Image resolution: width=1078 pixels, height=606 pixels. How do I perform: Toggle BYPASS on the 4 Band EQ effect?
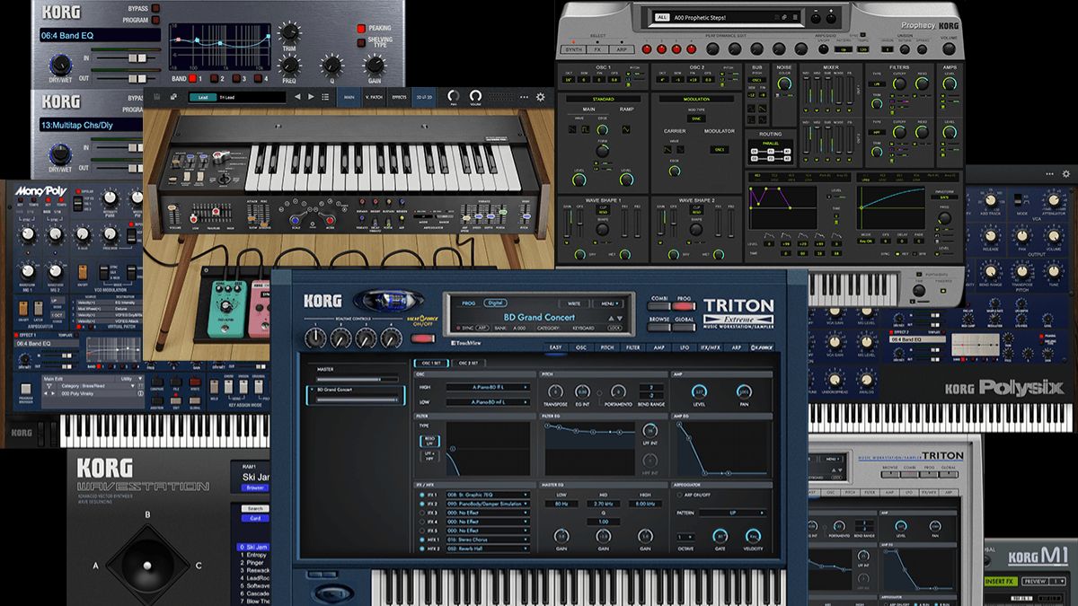155,7
